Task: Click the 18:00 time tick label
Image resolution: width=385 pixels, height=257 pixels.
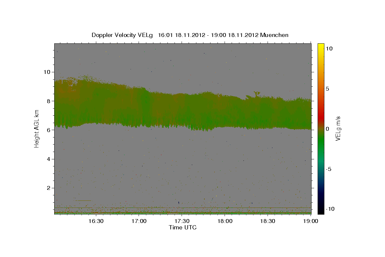Action: (225, 221)
